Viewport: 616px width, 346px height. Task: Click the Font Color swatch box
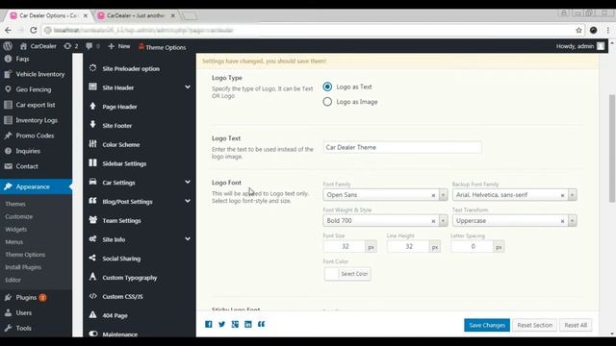coord(331,274)
